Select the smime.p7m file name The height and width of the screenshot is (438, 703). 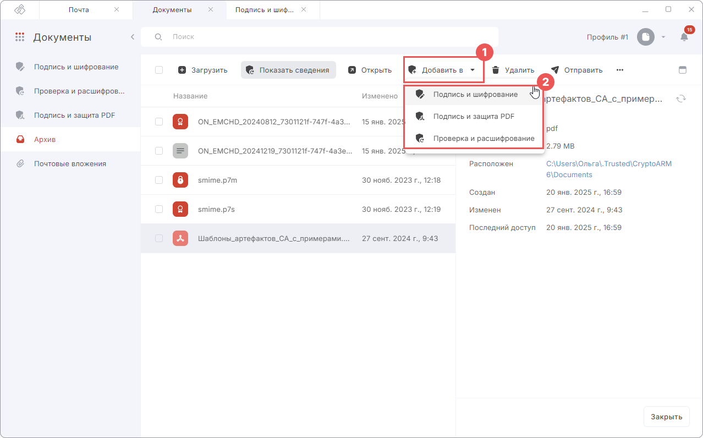pos(218,180)
